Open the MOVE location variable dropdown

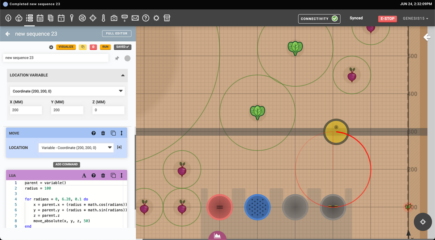click(x=76, y=148)
